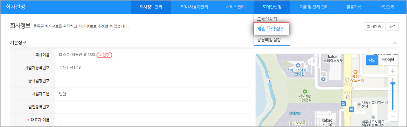Image resolution: width=407 pixels, height=127 pixels.
Task: Click the 회사인증 button
Action: [x=374, y=26]
